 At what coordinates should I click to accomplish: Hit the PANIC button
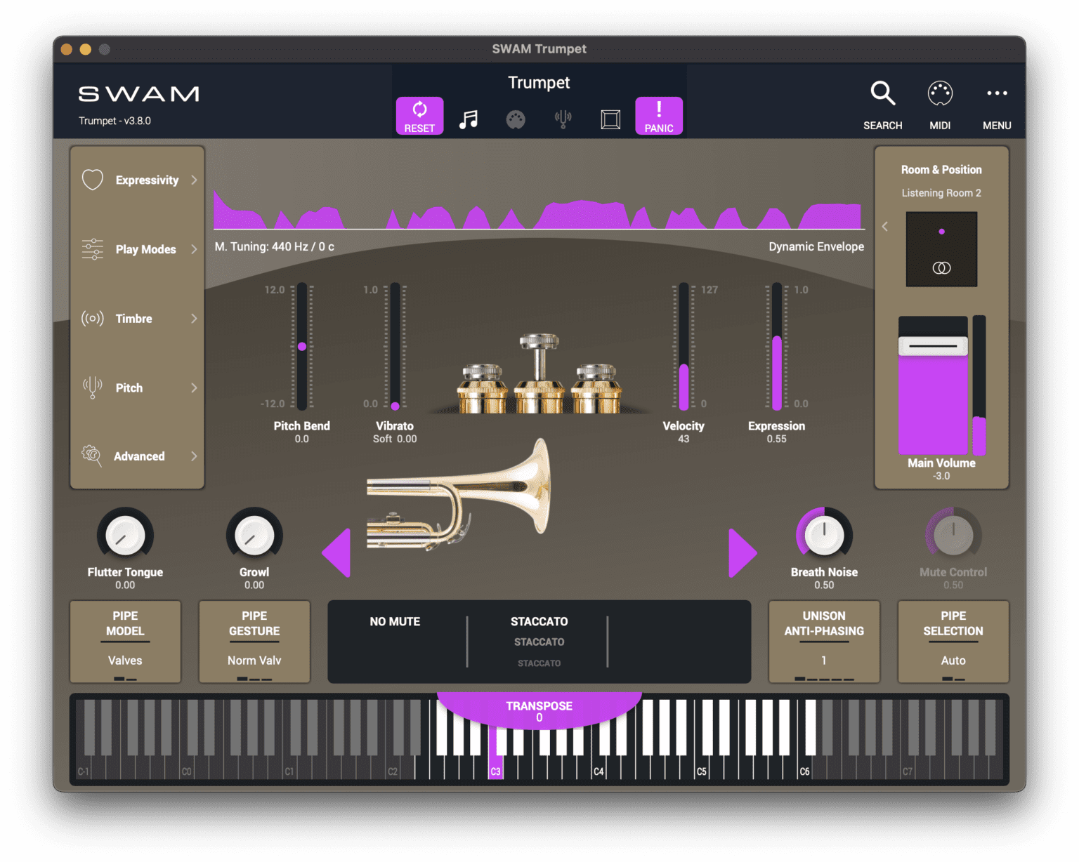click(658, 115)
